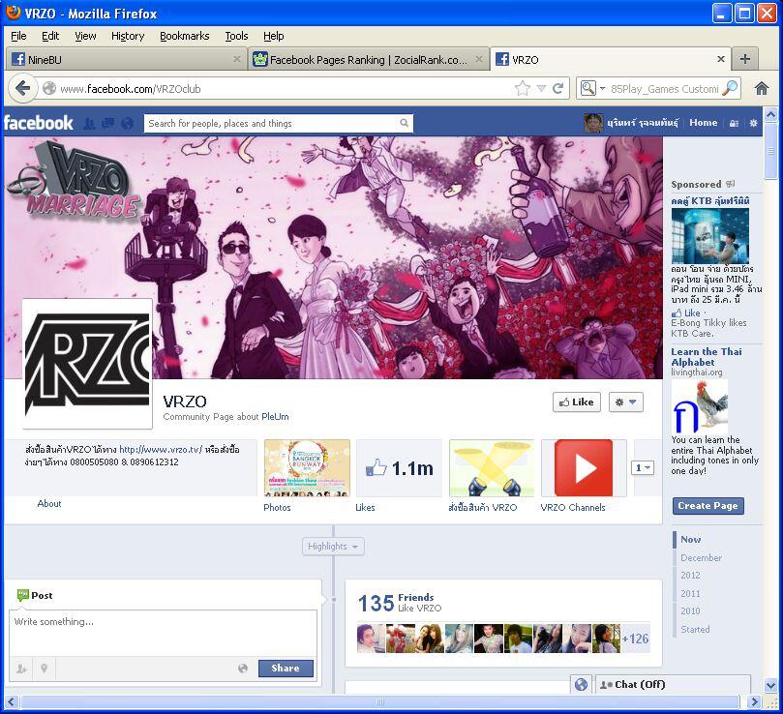
Task: Expand the Highlights dropdown
Action: tap(333, 547)
